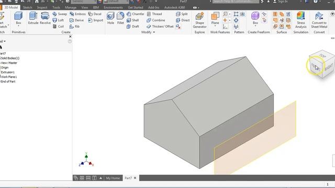Screen dimensions: 335x188
Task: Click the Derive tool
Action: pos(76,20)
